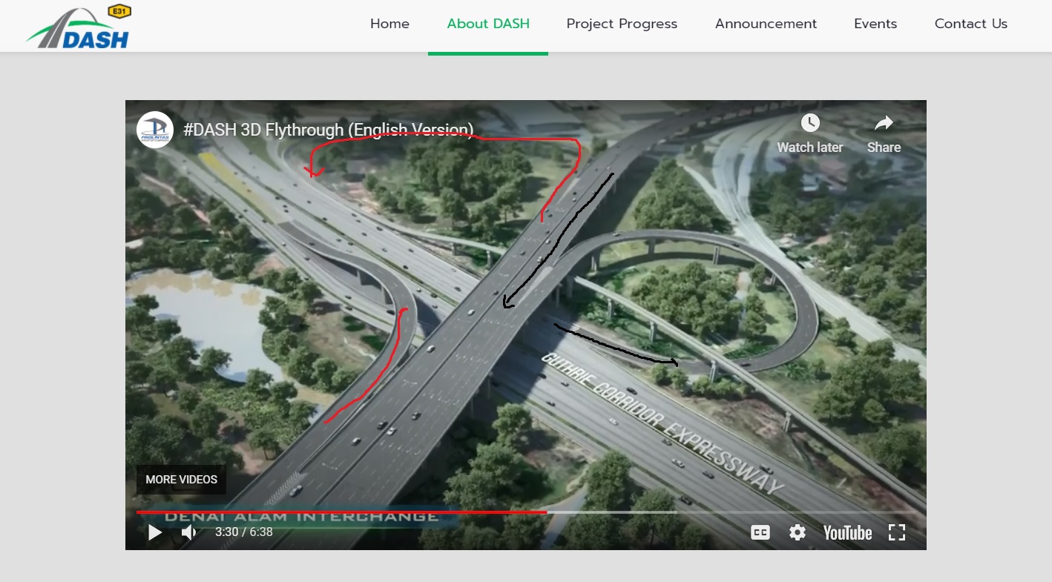Open the Announcement menu item

[x=765, y=24]
